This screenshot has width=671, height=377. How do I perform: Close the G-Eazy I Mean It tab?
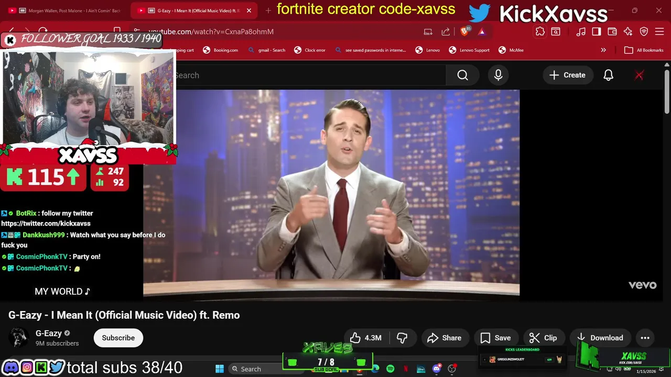[249, 10]
